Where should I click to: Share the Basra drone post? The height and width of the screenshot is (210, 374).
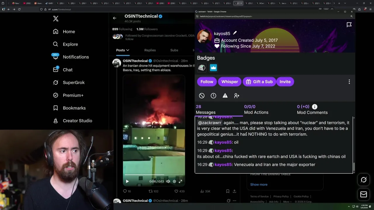[234, 191]
